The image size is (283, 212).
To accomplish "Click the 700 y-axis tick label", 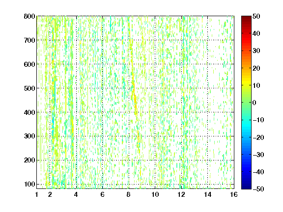I will (x=29, y=40).
